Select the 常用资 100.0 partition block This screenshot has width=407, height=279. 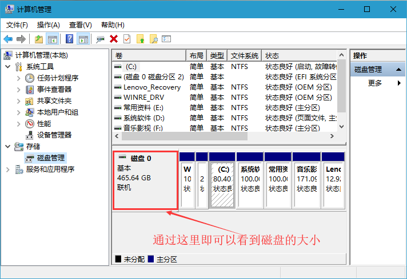[278, 180]
